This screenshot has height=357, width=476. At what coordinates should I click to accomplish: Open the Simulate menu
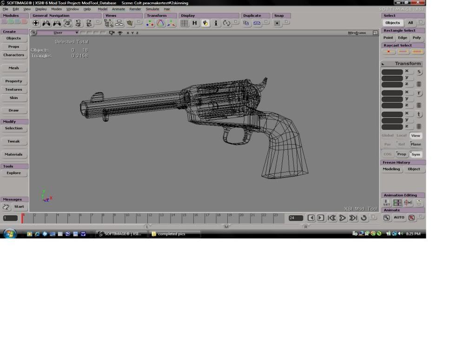click(x=152, y=9)
